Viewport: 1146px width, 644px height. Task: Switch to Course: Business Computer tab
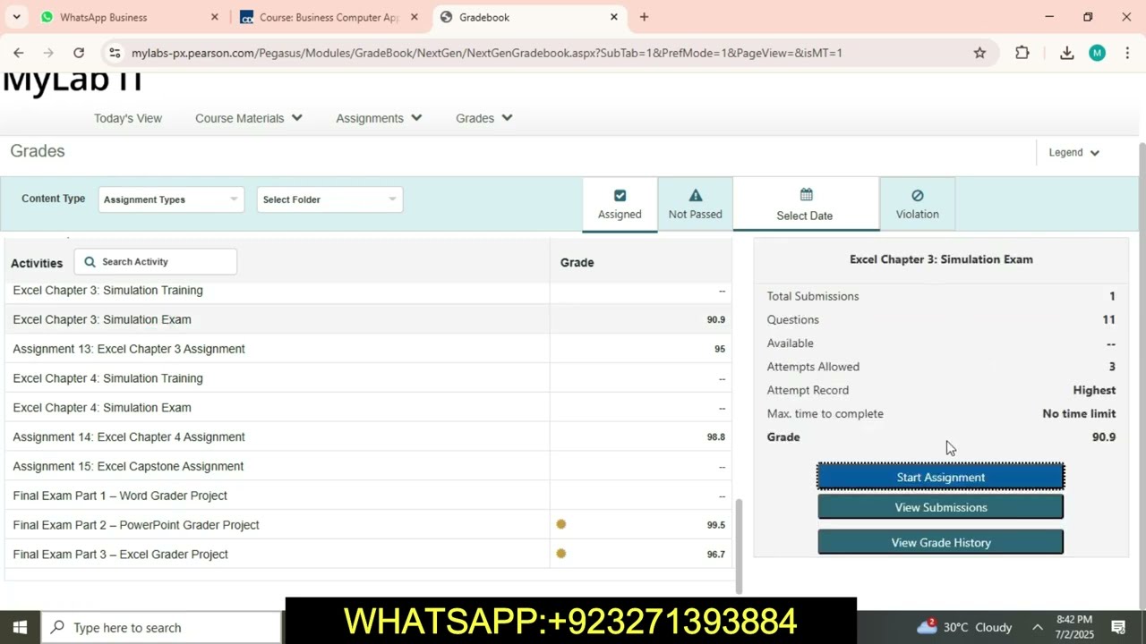pyautogui.click(x=329, y=17)
